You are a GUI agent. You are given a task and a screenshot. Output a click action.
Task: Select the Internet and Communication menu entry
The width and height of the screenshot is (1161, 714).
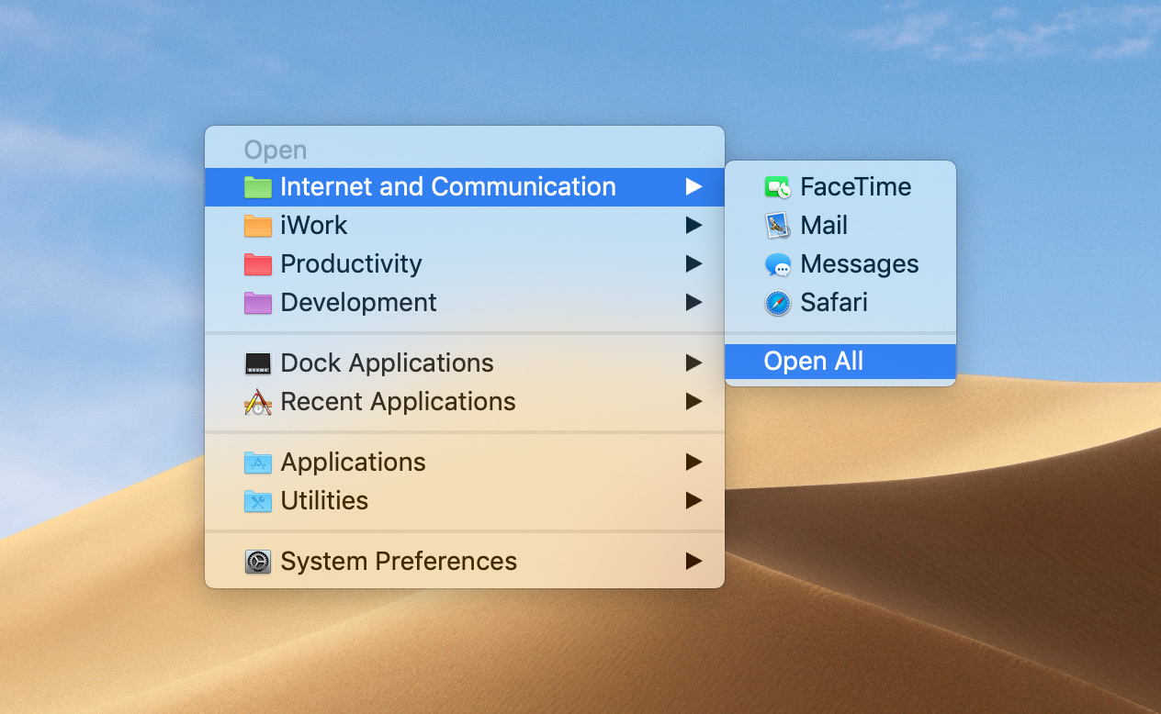coord(448,186)
